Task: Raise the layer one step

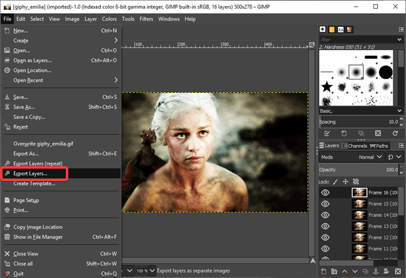Action: tap(345, 271)
